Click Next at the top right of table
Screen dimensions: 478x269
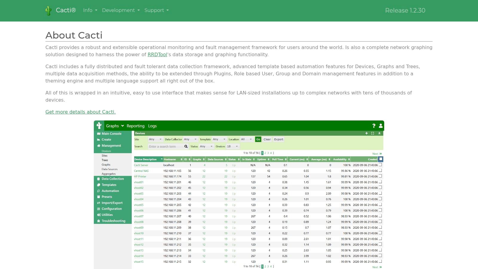click(377, 154)
